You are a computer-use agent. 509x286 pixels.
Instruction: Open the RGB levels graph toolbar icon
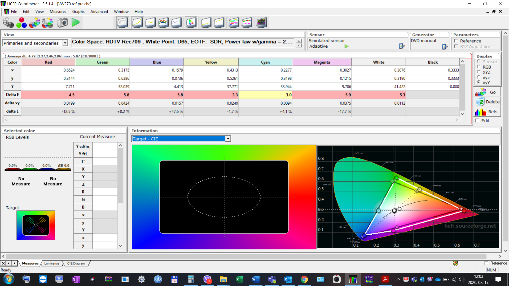(x=163, y=23)
